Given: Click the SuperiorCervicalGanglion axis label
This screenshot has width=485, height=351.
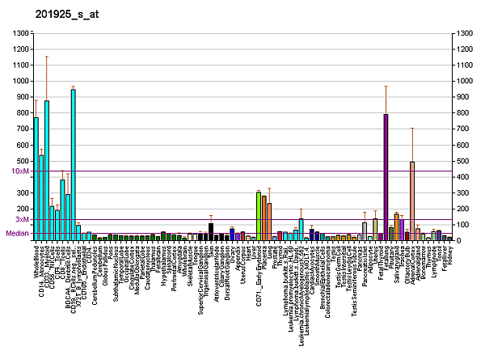Looking at the screenshot, I should pyautogui.click(x=200, y=278).
